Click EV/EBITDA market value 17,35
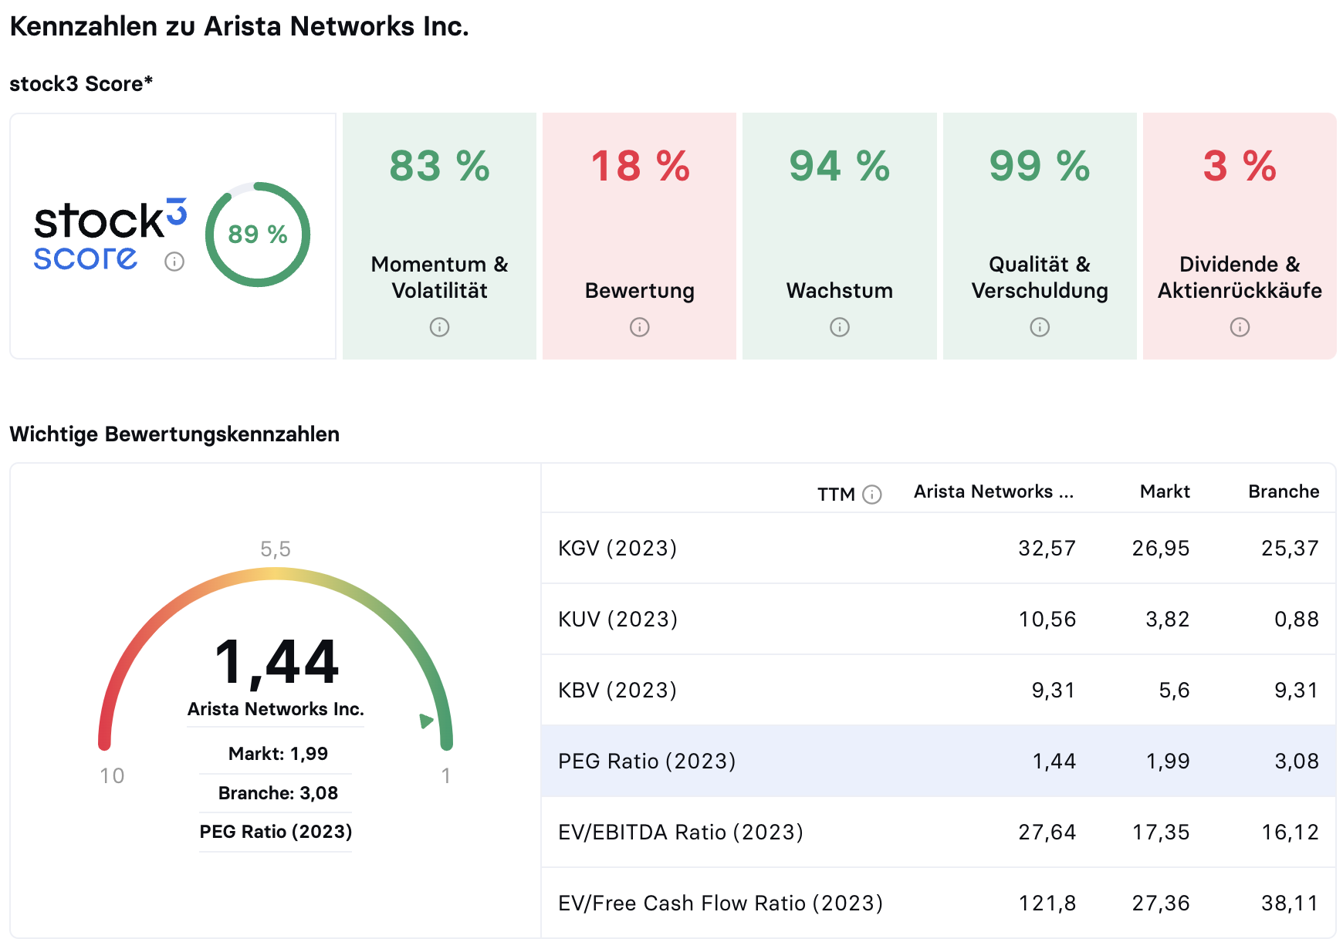This screenshot has width=1343, height=949. coord(1161,832)
